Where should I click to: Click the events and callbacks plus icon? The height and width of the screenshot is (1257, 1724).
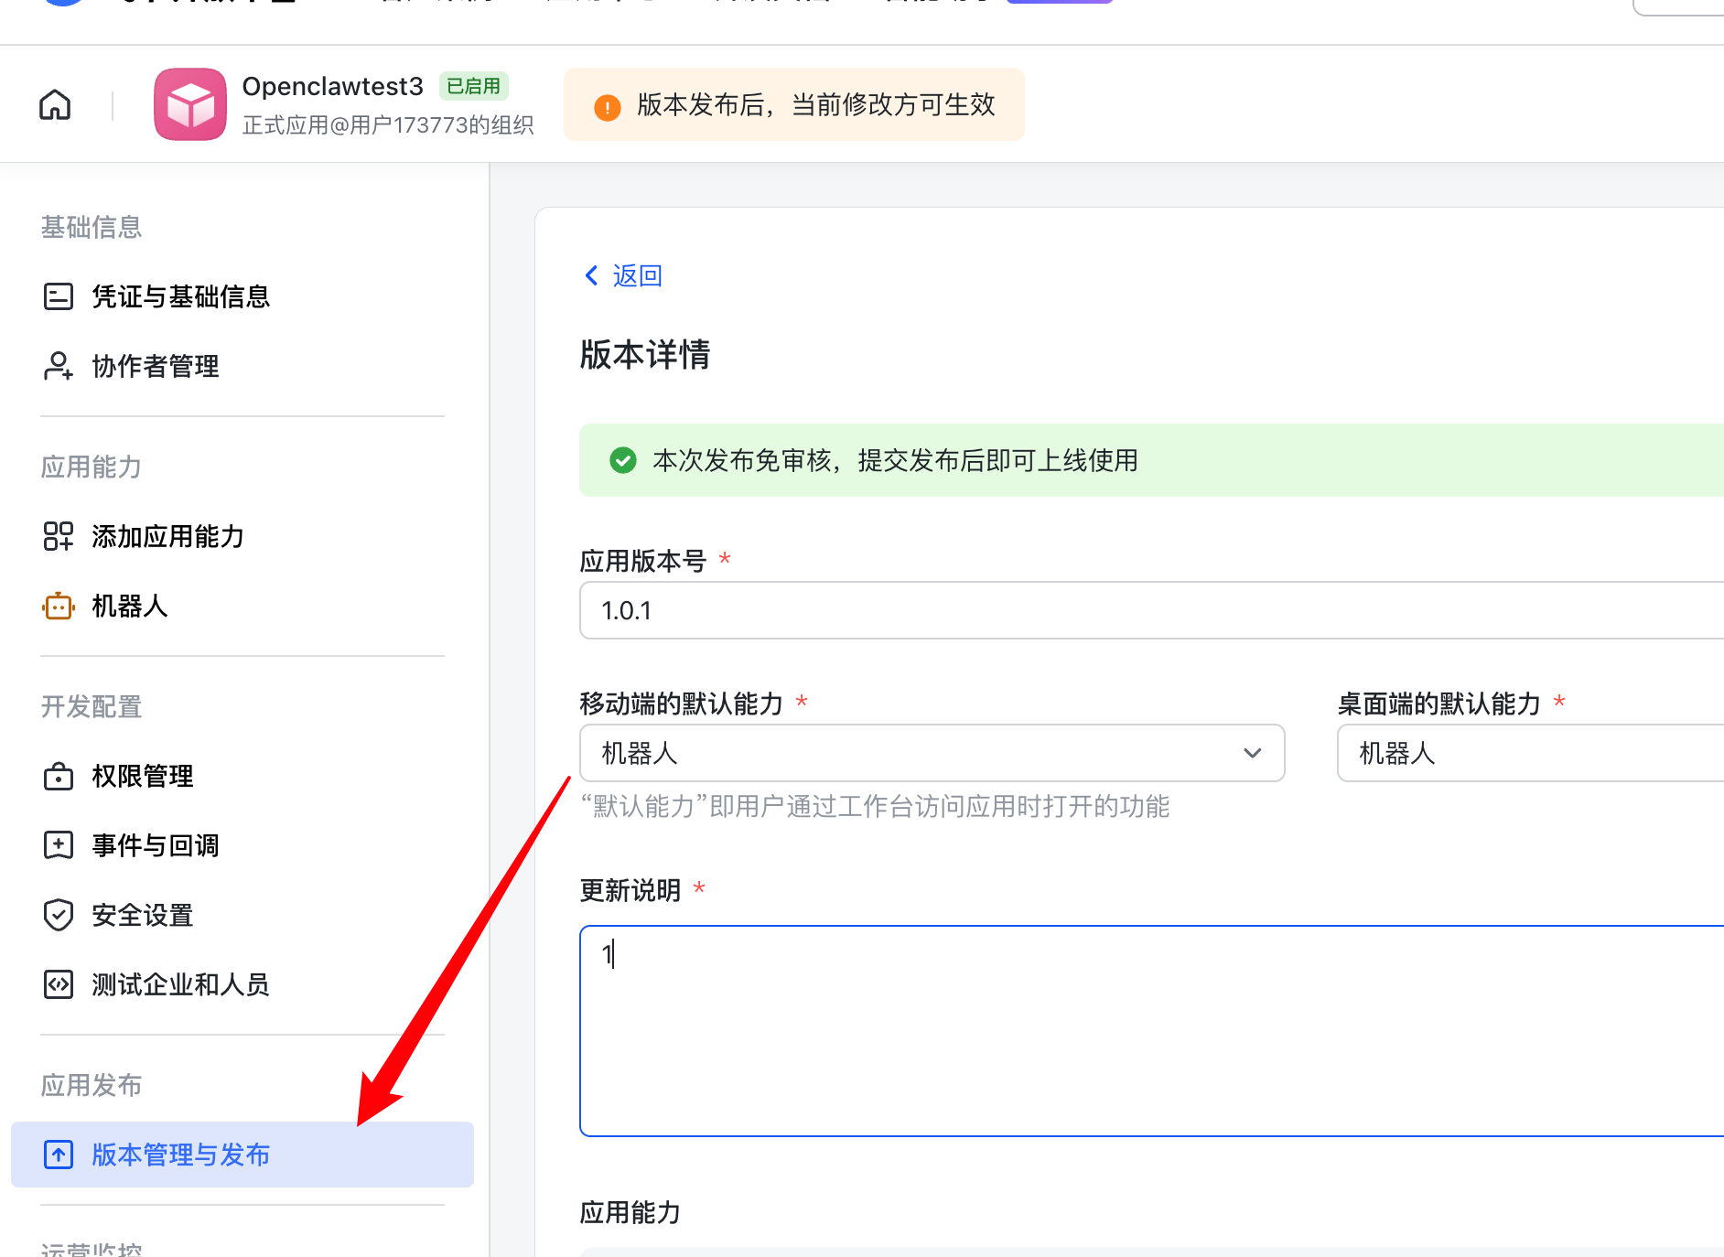click(x=59, y=845)
